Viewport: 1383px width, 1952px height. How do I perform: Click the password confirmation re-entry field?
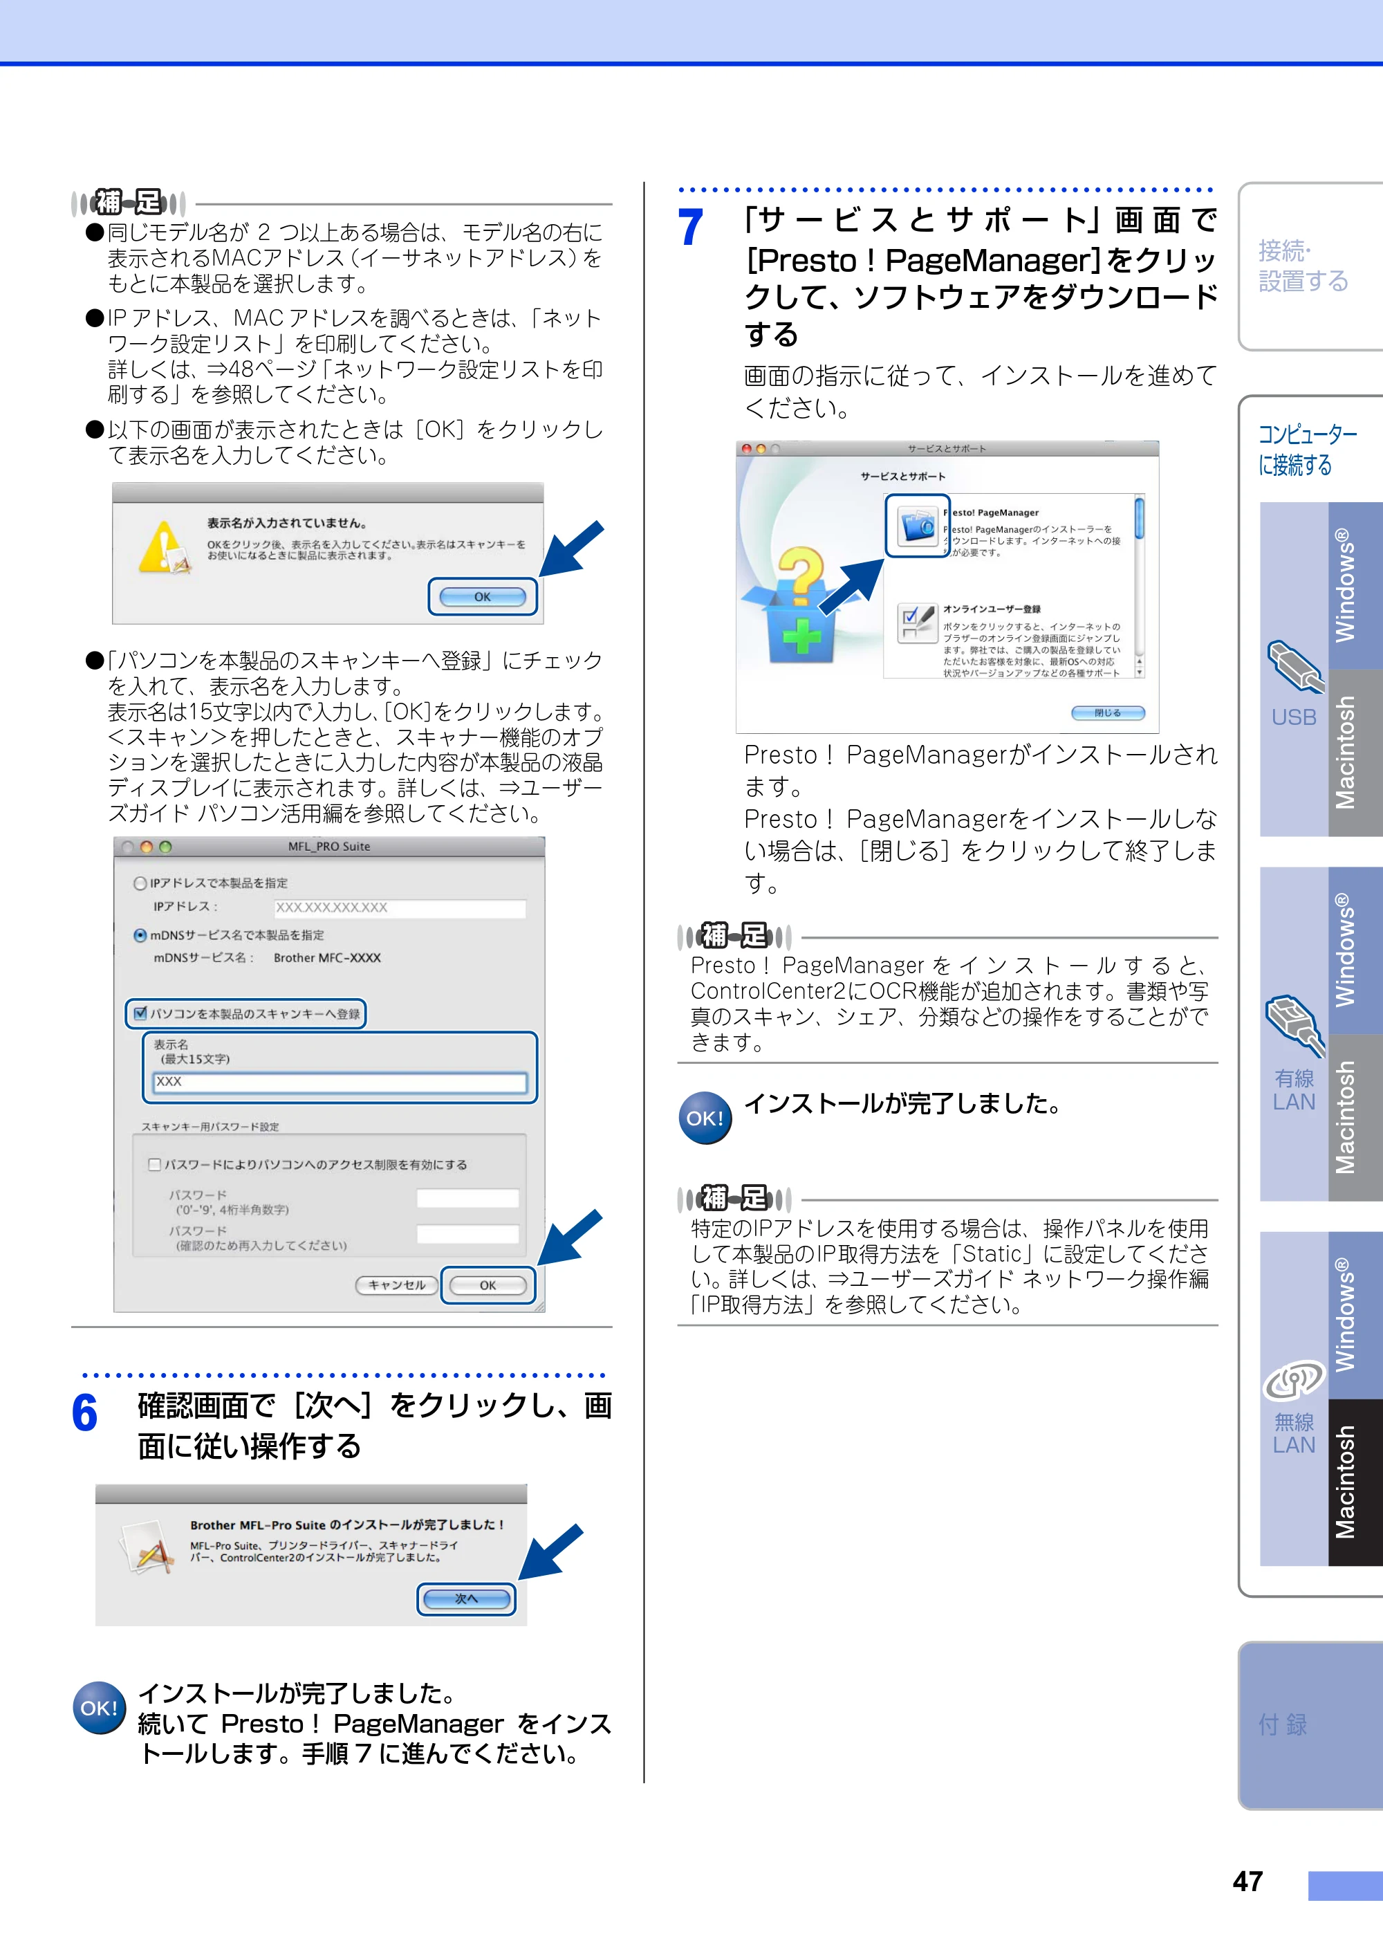coord(467,1233)
